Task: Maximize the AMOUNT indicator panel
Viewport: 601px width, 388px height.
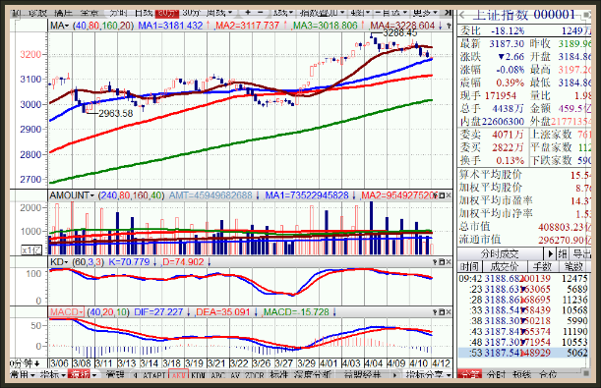Action: [442, 195]
